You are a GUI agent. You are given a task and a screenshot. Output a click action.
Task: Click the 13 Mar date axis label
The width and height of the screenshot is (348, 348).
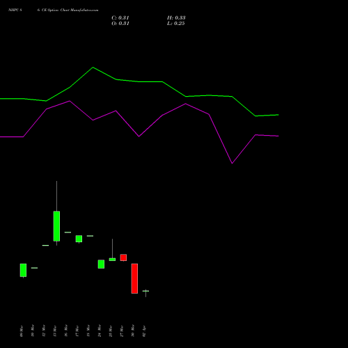coord(55,331)
